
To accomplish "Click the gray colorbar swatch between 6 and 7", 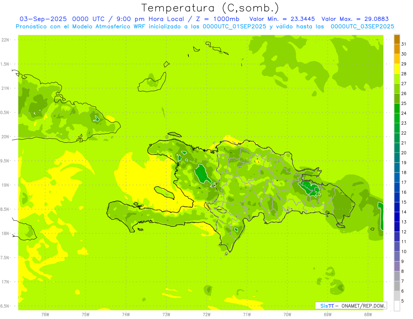I will (x=397, y=286).
